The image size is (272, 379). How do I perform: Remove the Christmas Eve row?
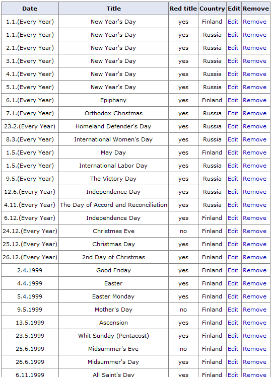pyautogui.click(x=254, y=231)
